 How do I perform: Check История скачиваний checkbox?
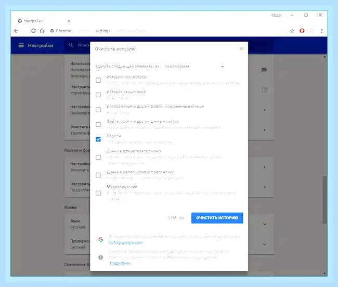click(x=98, y=95)
